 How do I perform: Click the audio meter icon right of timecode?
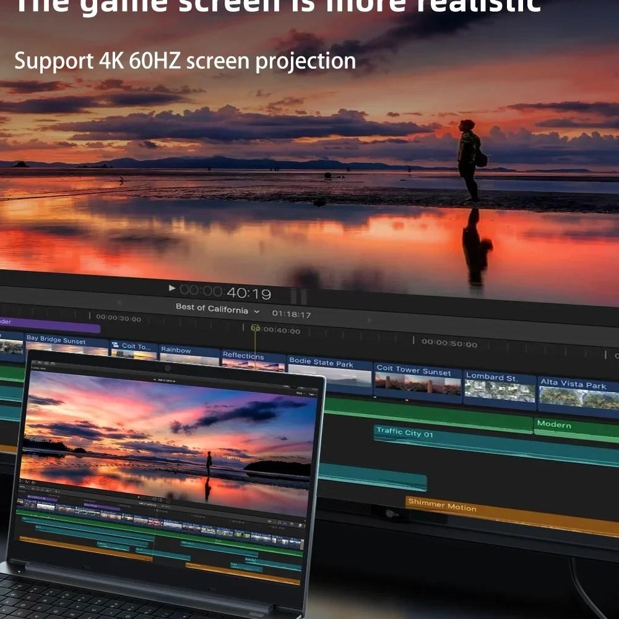[299, 296]
